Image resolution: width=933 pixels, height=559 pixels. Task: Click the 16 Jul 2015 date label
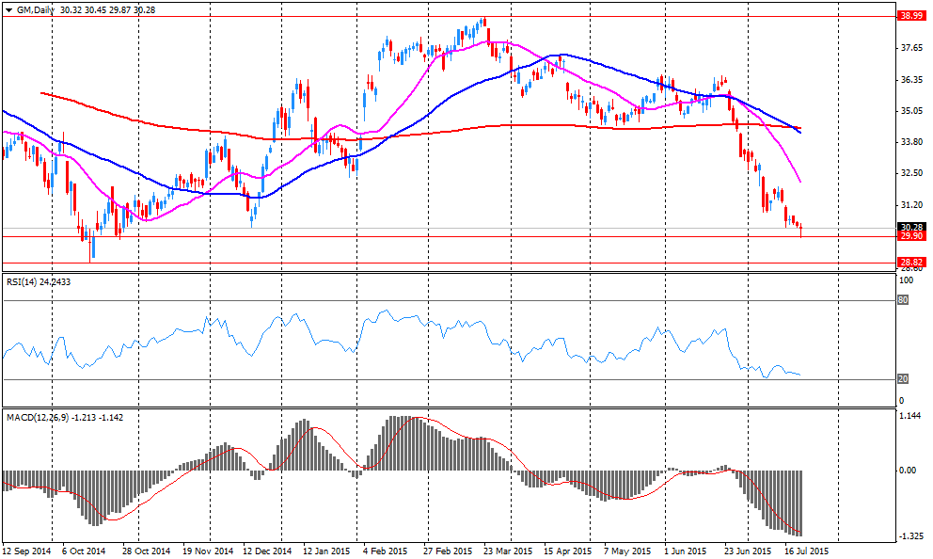pyautogui.click(x=806, y=551)
